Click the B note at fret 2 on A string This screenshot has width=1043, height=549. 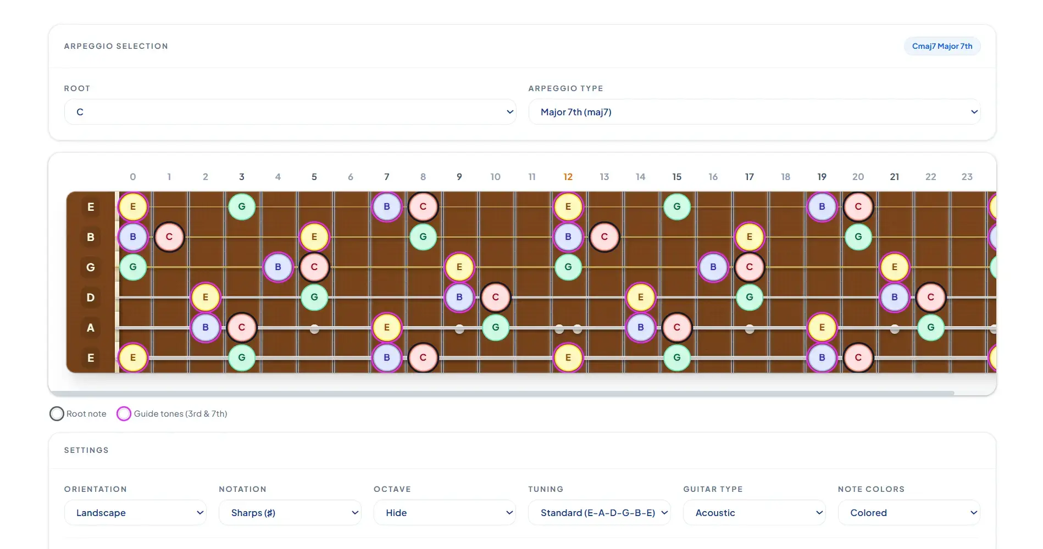click(206, 328)
